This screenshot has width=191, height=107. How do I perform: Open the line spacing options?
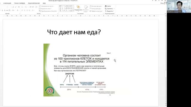tap(36, 7)
